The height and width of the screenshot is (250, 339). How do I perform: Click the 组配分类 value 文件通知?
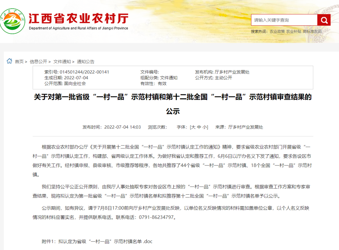[169, 78]
